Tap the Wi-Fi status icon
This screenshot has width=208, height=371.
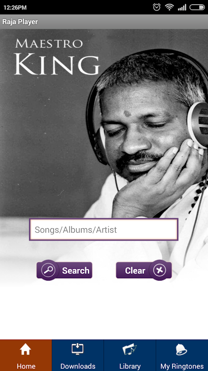pos(169,7)
